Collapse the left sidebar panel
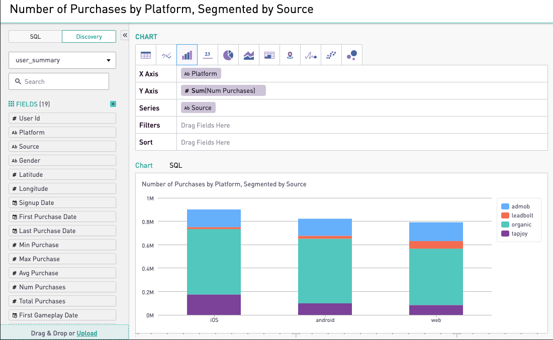 tap(125, 36)
